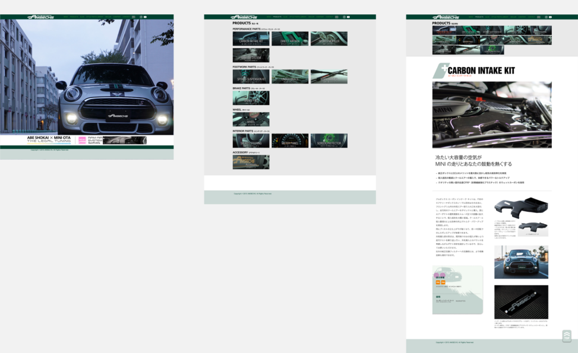
Task: Open the Carbon Intake Kit tile in Performance Parts
Action: tap(251, 39)
